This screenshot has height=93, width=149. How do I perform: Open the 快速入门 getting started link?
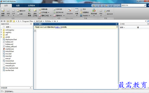click(59, 27)
